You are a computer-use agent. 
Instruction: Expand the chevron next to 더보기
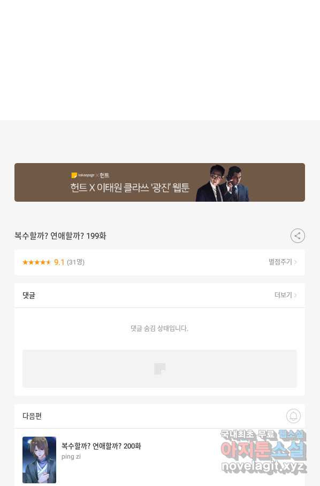[x=295, y=295]
